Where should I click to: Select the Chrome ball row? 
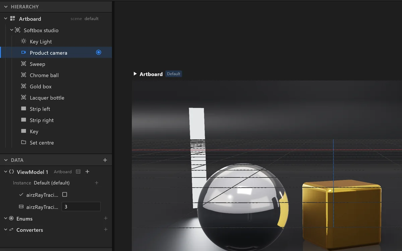pyautogui.click(x=56, y=75)
